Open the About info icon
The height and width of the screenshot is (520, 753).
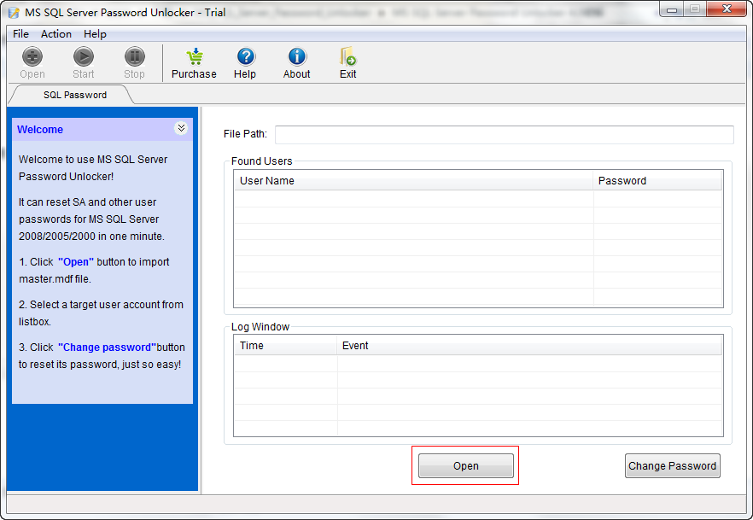click(x=297, y=57)
